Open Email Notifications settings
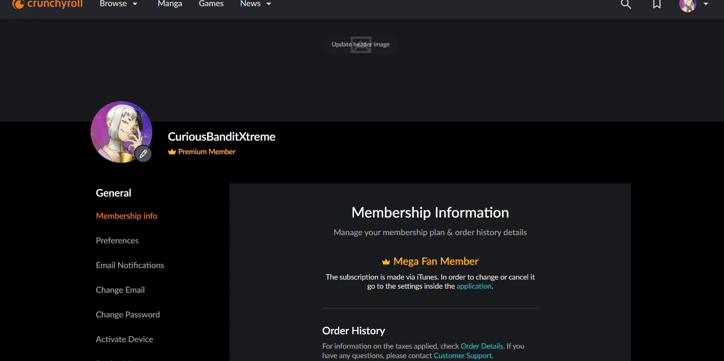The width and height of the screenshot is (724, 361). pos(130,265)
